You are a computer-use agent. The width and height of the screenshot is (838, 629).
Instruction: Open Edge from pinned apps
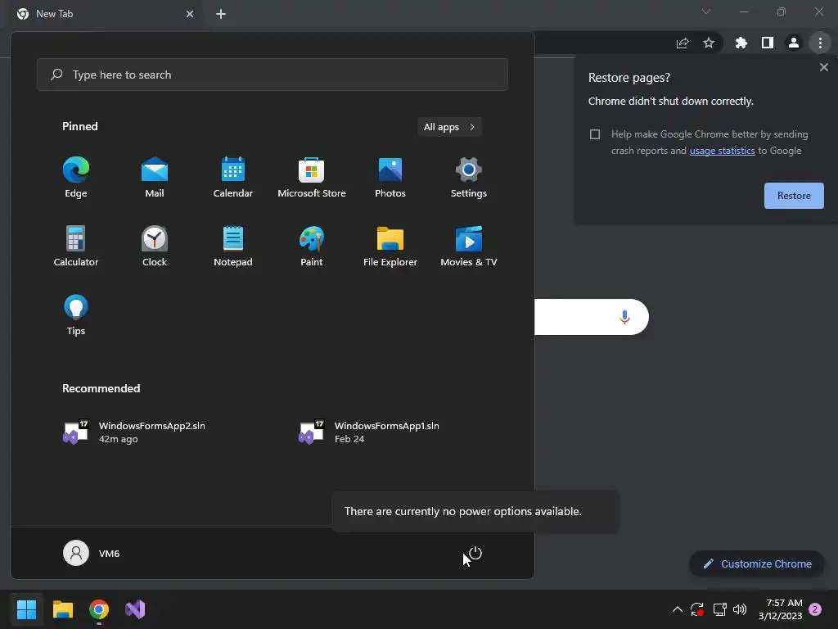point(76,178)
